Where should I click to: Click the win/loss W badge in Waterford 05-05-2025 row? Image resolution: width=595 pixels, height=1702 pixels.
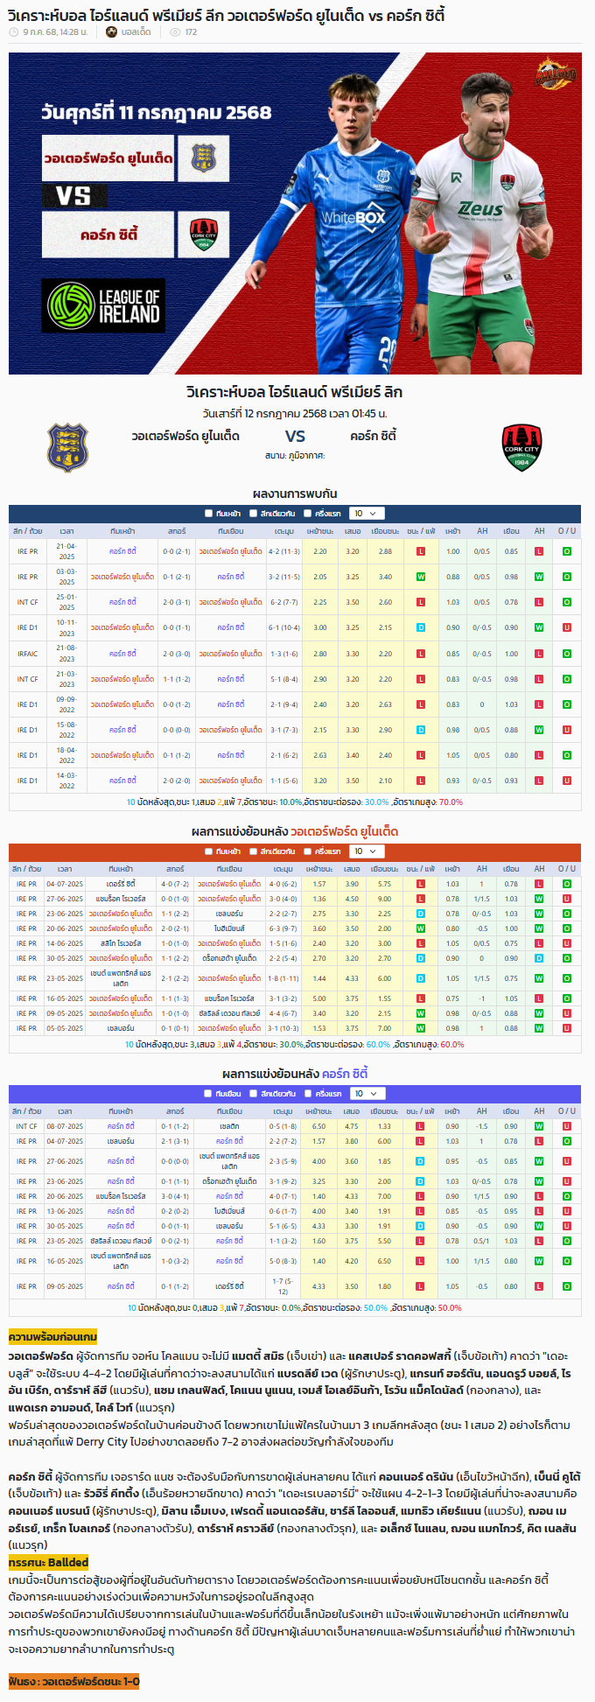click(420, 1028)
